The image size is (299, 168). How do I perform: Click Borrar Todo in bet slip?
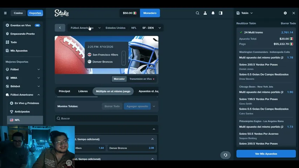coord(288,23)
